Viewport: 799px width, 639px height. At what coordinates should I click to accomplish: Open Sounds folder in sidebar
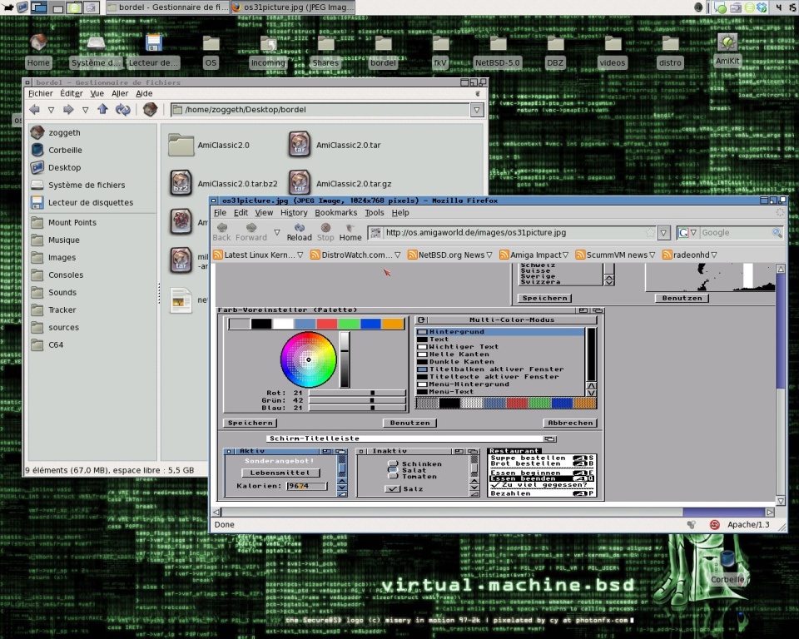54,293
